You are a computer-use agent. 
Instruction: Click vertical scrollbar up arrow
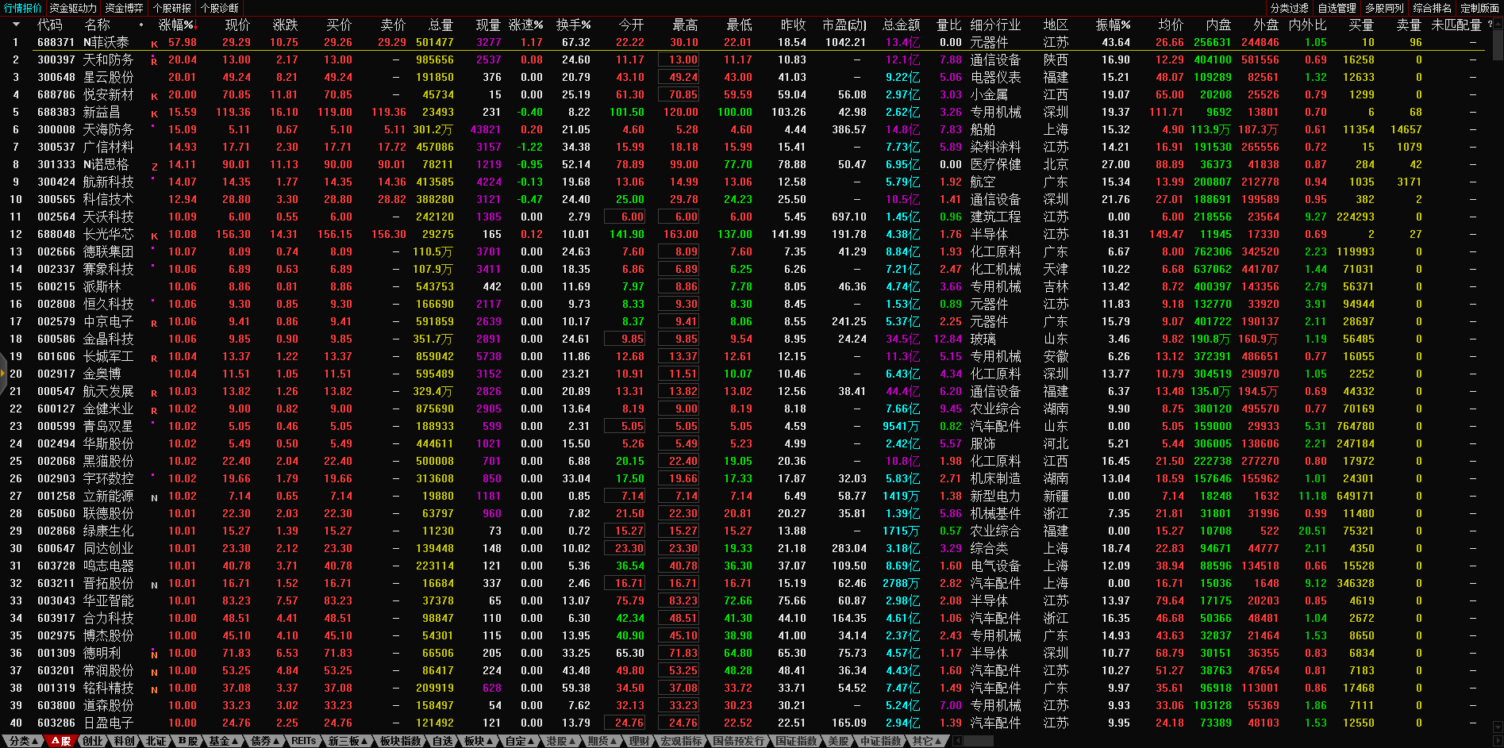pos(1497,25)
